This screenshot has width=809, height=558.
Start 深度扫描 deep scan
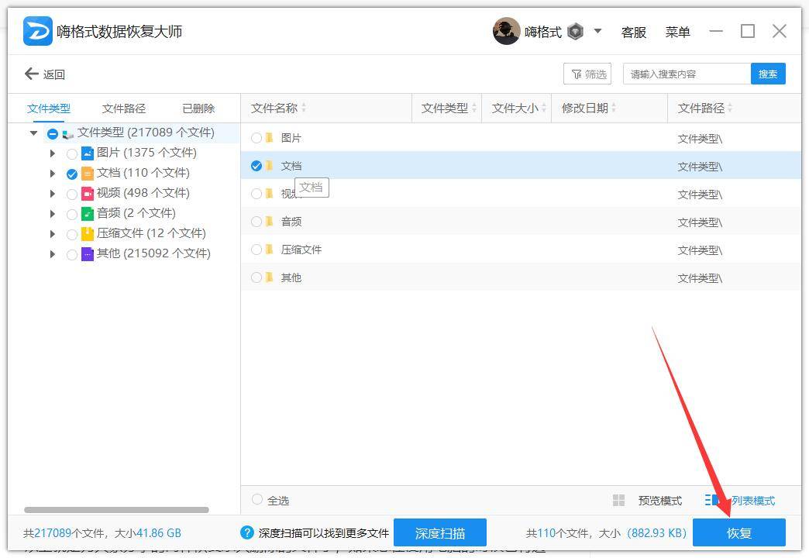pos(439,533)
